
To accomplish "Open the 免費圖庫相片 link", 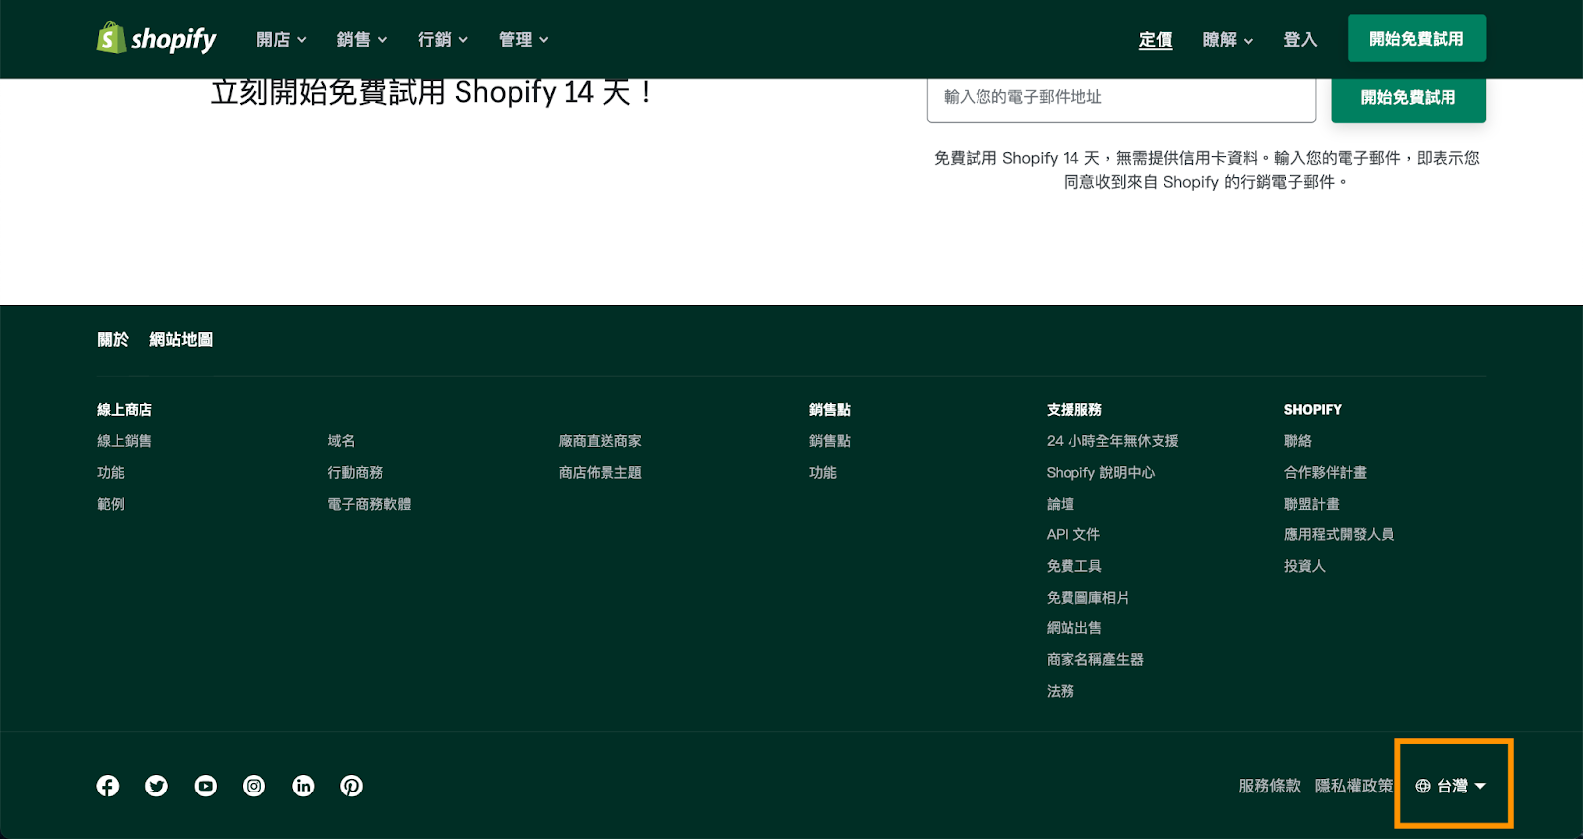I will [1088, 598].
